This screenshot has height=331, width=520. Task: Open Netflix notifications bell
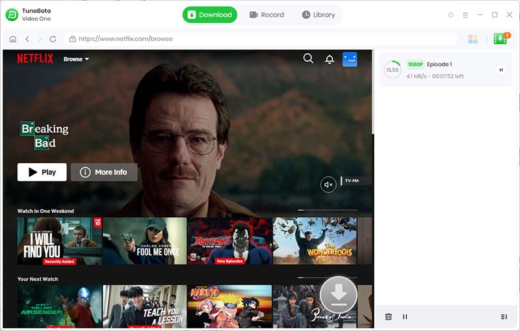click(330, 59)
